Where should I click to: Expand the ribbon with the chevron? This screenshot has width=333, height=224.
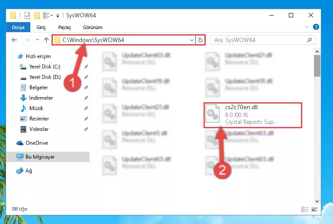306,27
